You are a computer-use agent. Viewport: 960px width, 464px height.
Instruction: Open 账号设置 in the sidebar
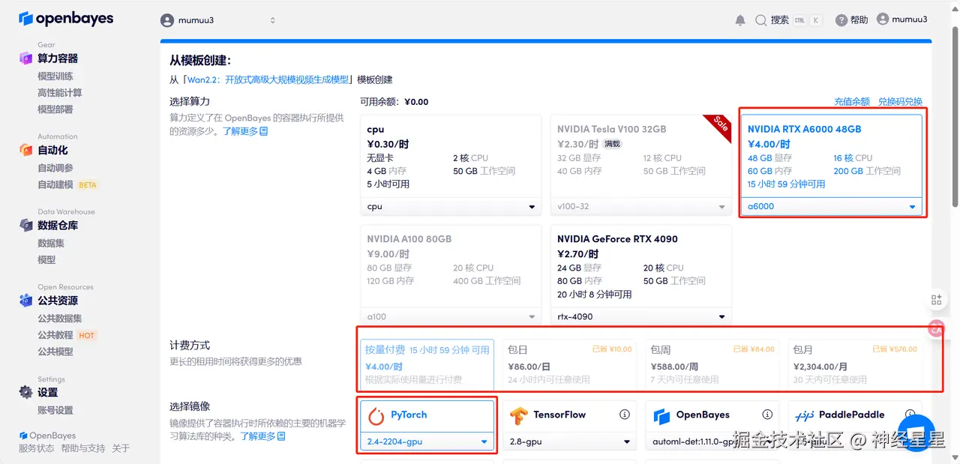(55, 410)
